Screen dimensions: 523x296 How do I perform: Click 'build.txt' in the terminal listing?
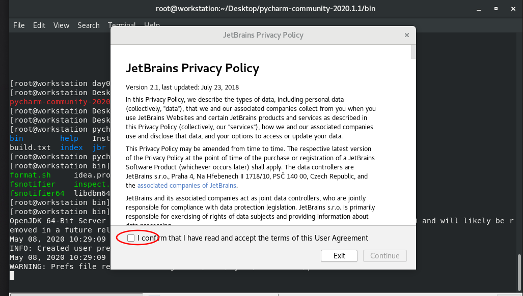tap(30, 147)
